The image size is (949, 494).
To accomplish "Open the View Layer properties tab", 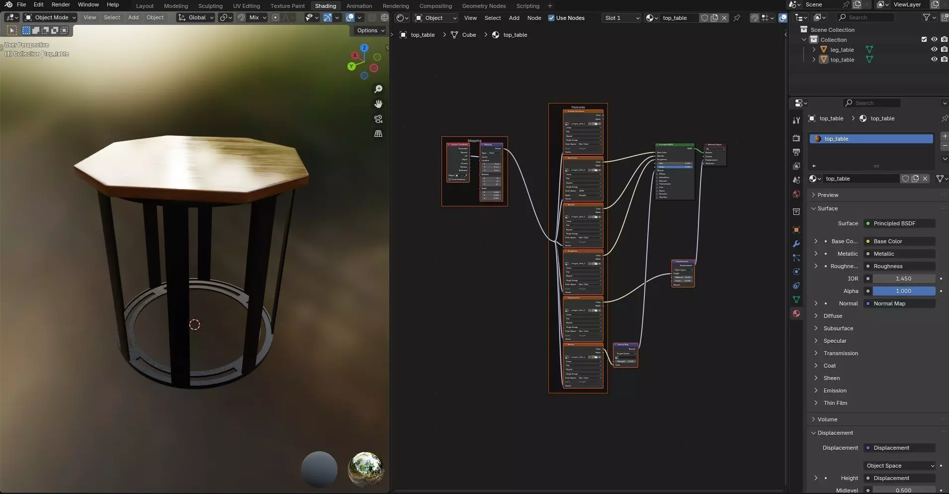I will click(796, 166).
